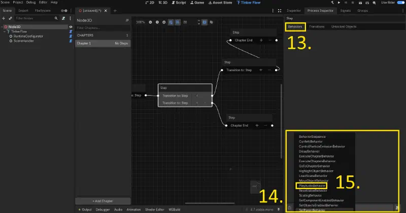Select PlayAudioBehavior from the list
The image size is (406, 213).
coord(312,186)
